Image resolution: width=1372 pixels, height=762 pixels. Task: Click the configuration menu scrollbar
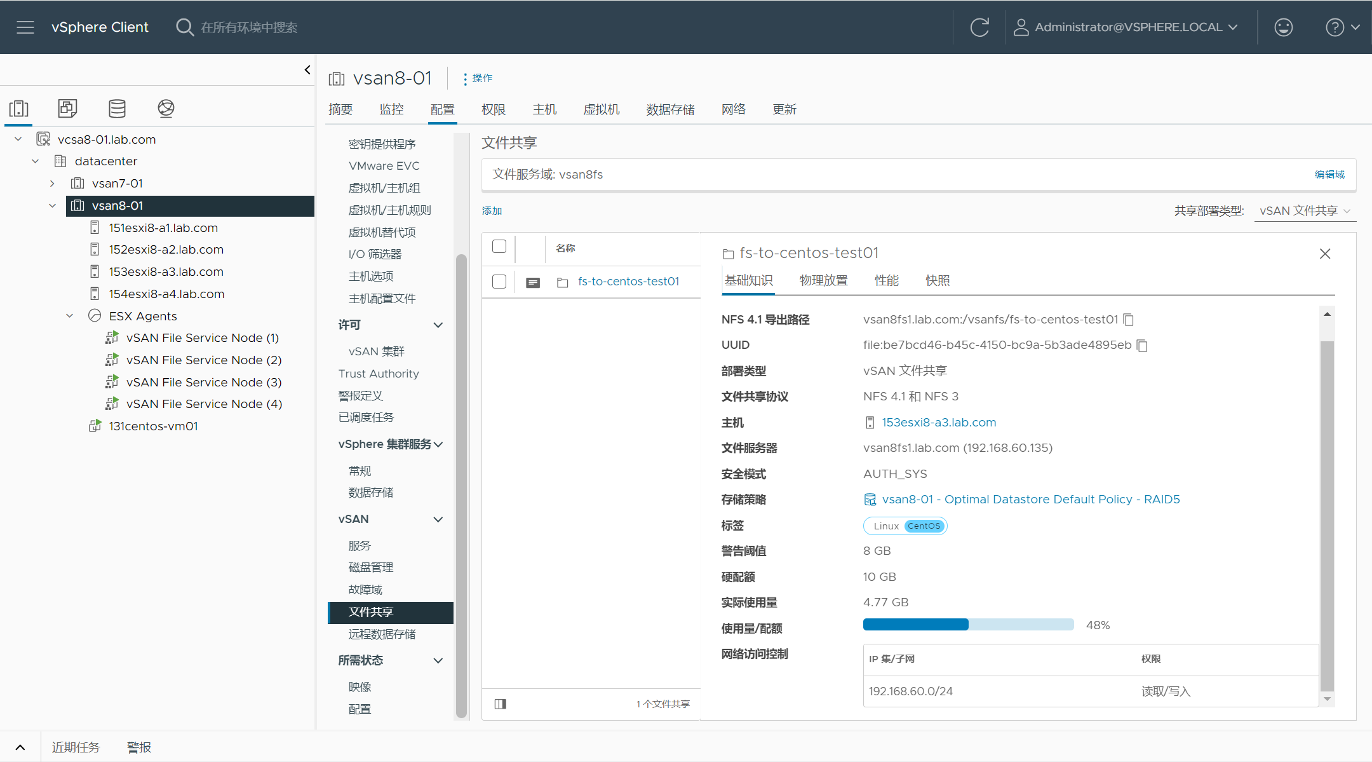[461, 486]
